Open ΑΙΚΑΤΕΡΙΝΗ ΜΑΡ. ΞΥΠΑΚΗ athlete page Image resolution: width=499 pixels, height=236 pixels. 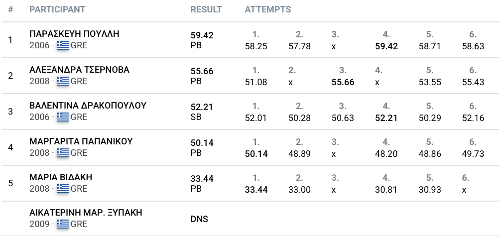click(x=86, y=213)
